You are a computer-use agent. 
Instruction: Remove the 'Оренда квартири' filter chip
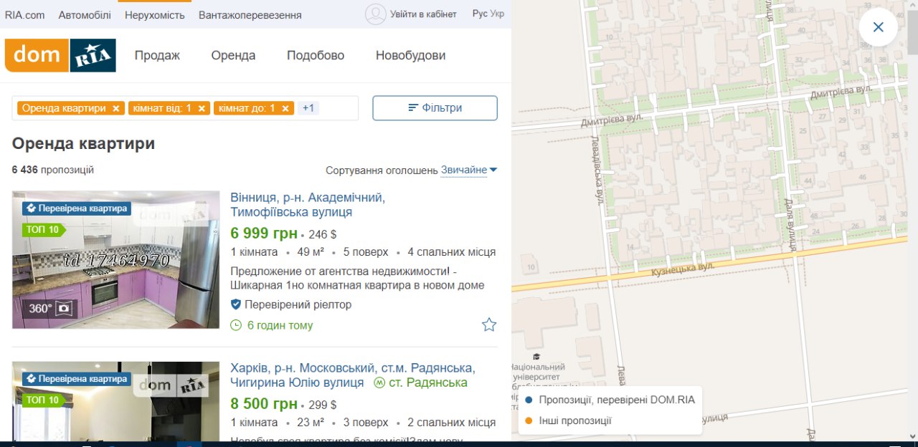(115, 108)
